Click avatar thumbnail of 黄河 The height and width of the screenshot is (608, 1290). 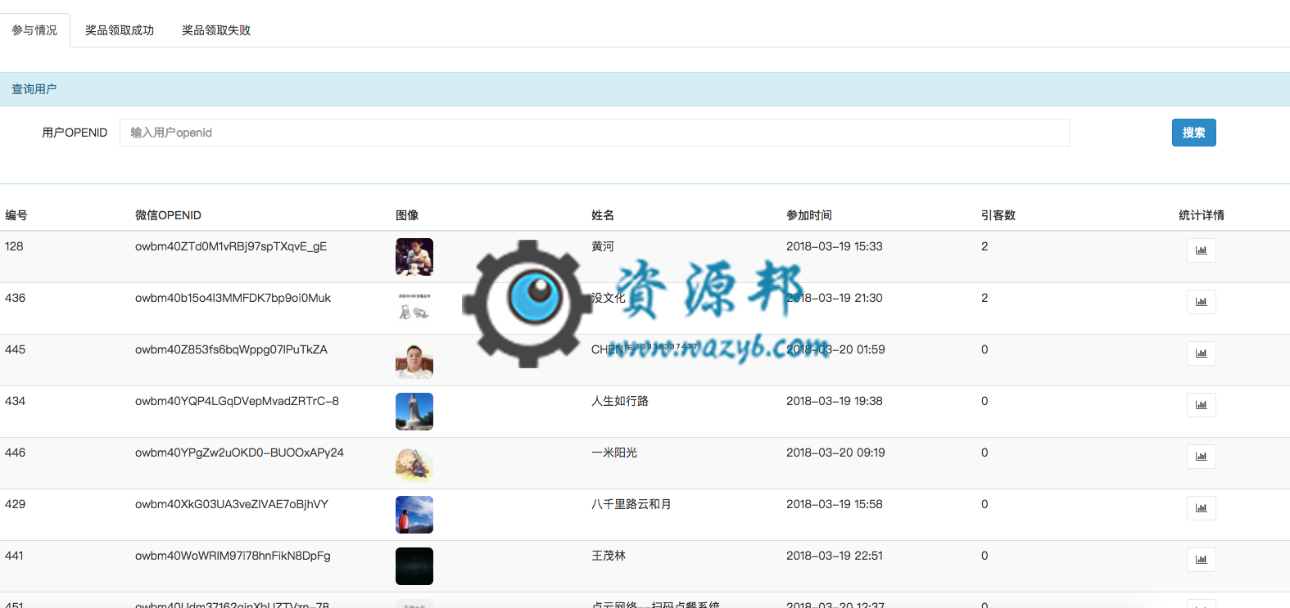414,257
